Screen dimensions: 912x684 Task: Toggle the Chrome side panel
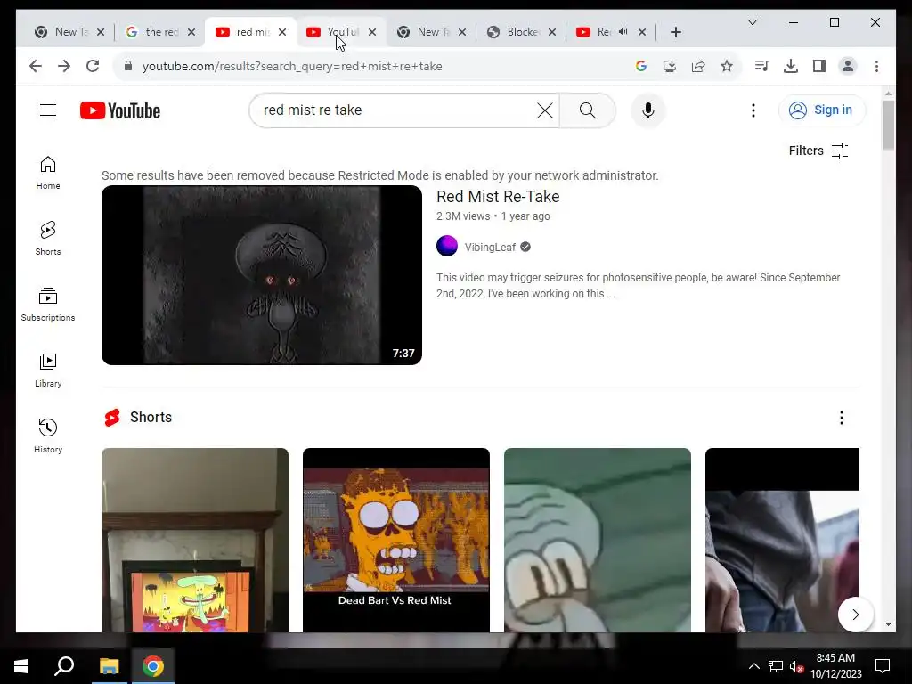point(819,66)
